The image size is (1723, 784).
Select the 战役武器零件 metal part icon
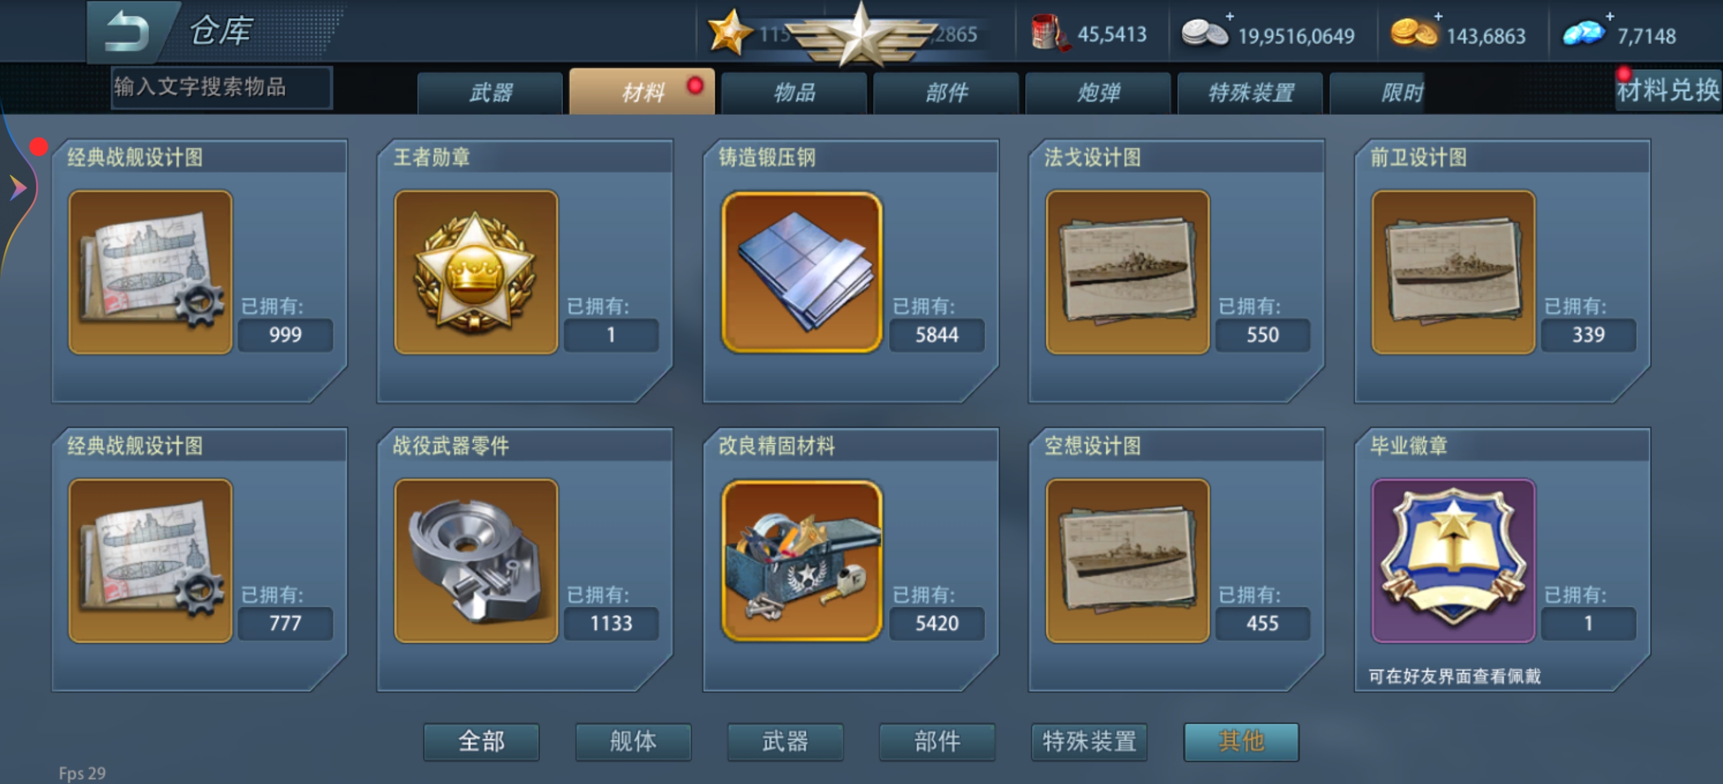pyautogui.click(x=476, y=560)
